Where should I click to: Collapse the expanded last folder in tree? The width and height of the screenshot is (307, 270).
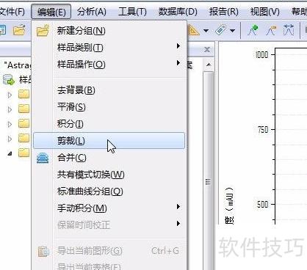[10, 153]
